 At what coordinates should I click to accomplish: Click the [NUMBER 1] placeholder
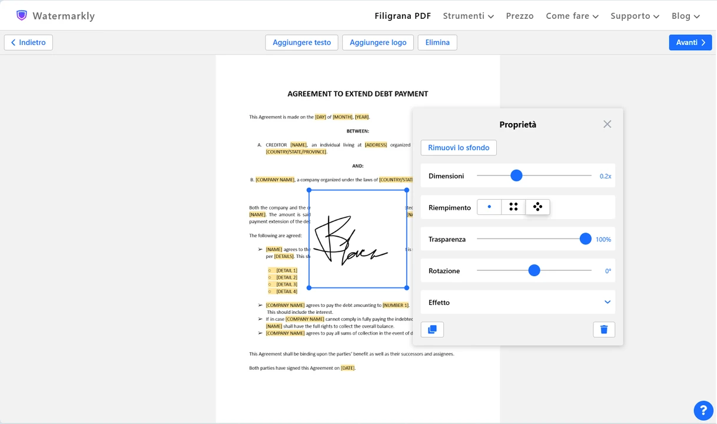coord(395,305)
